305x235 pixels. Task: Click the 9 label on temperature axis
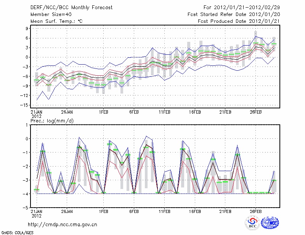pyautogui.click(x=27, y=29)
